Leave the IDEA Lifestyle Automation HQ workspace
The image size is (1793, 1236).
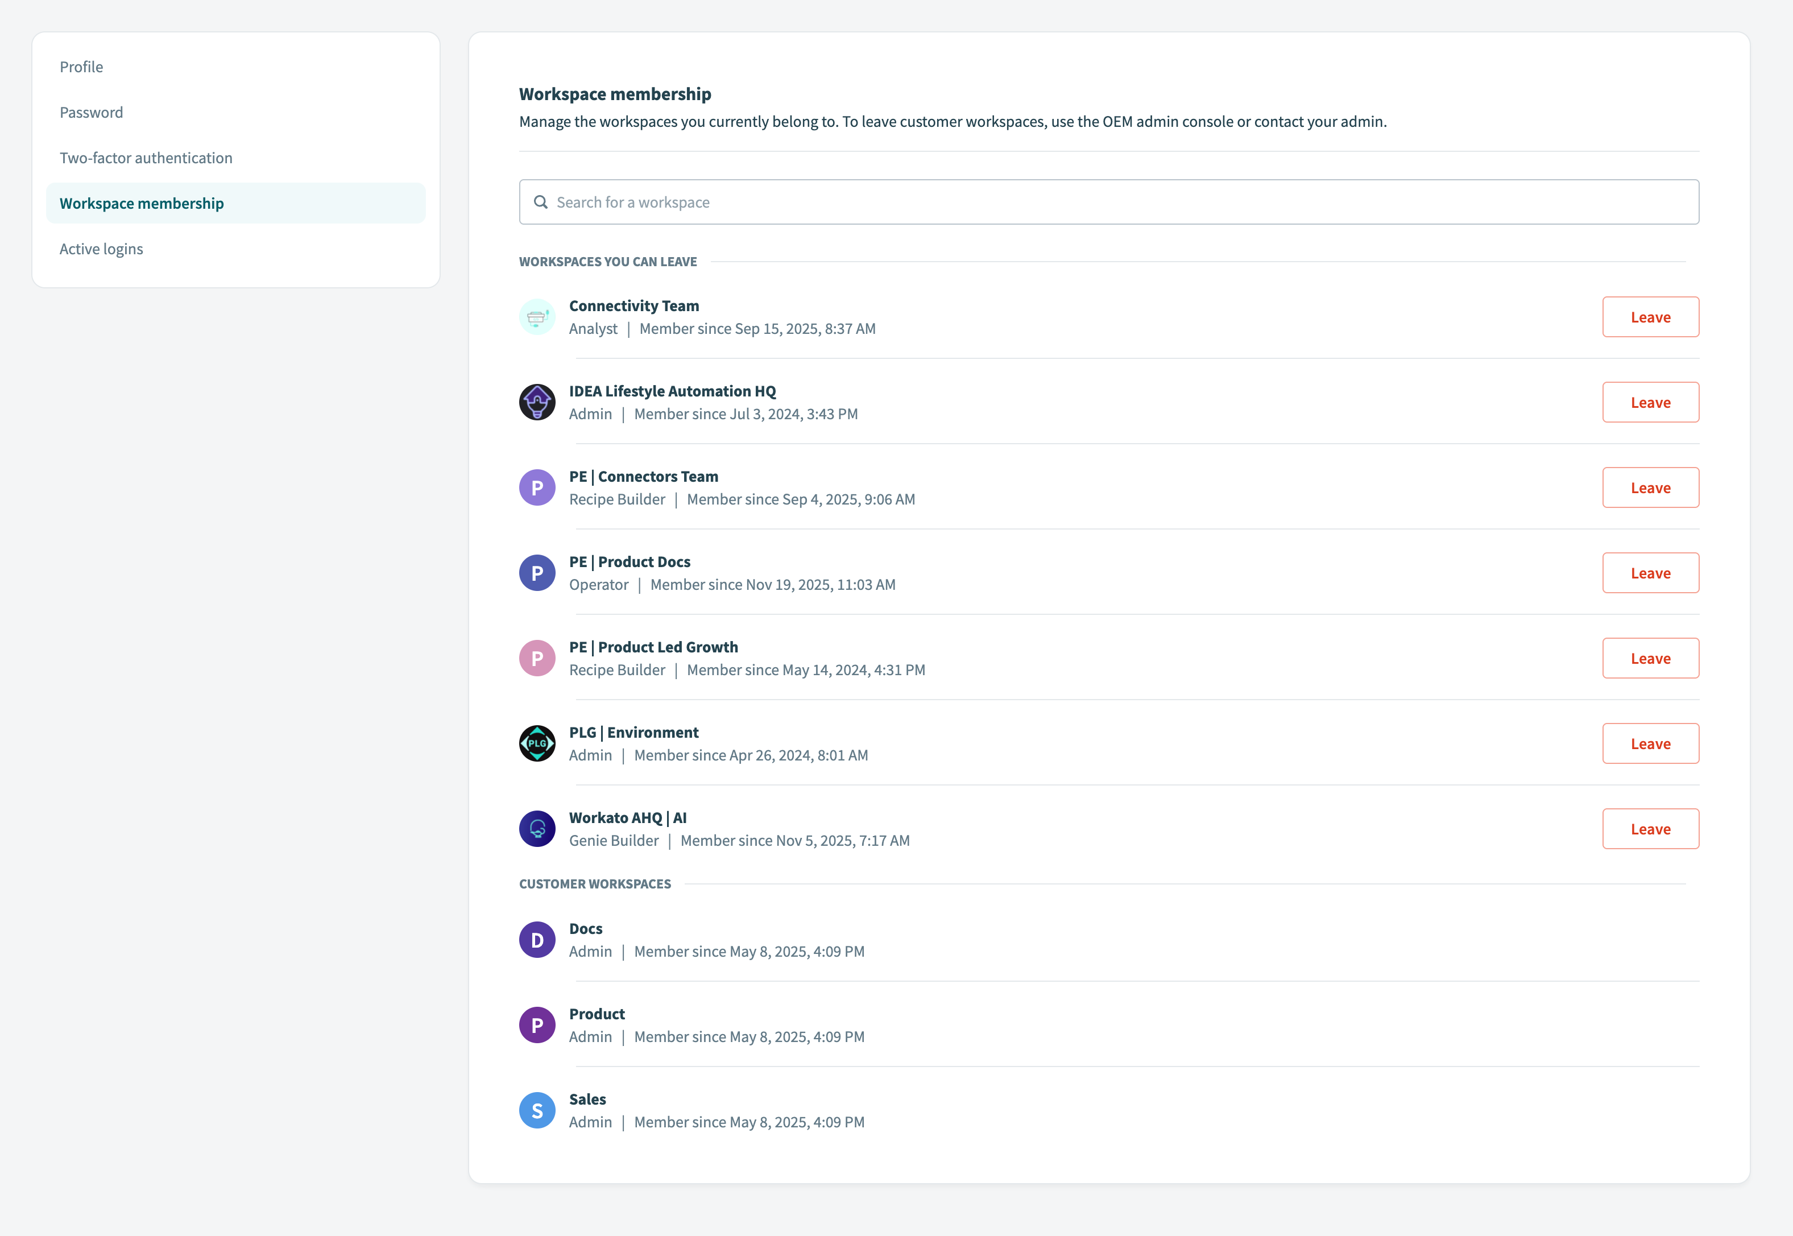pyautogui.click(x=1651, y=402)
